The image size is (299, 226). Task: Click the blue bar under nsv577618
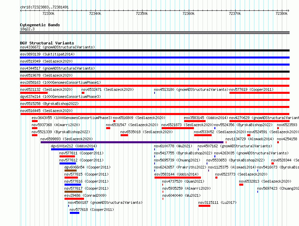[x=75, y=213]
